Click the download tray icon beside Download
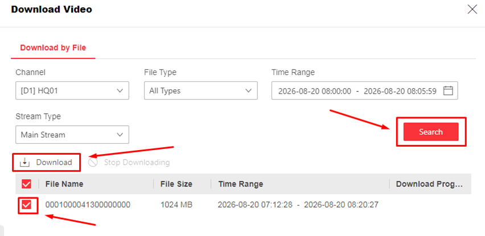The height and width of the screenshot is (236, 485). (x=24, y=162)
